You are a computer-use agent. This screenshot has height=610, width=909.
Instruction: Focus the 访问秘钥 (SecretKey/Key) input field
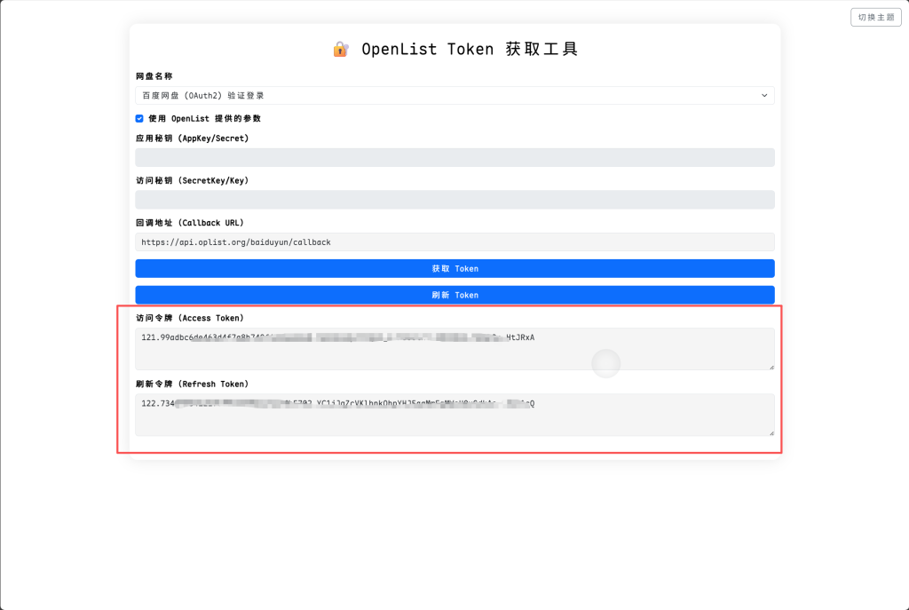(454, 200)
